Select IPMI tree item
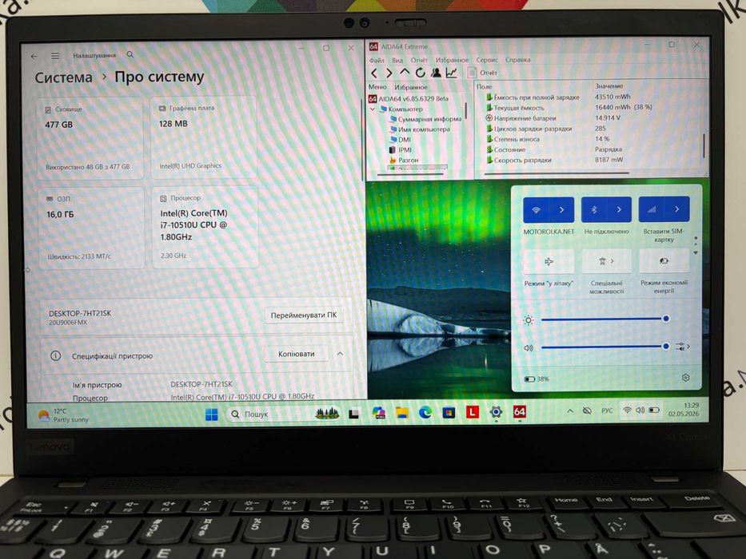 pyautogui.click(x=401, y=150)
